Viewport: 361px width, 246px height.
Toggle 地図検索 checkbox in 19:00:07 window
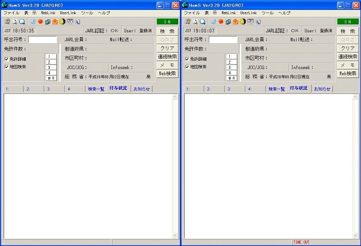pos(187,67)
